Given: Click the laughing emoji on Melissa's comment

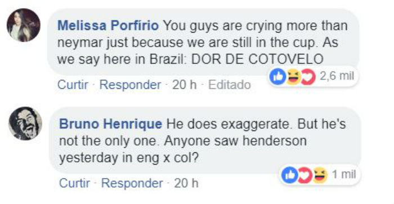Looking at the screenshot, I should [293, 77].
